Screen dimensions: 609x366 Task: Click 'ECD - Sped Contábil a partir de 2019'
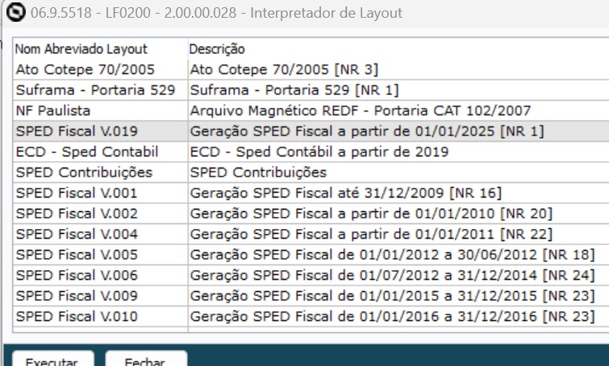(398, 152)
